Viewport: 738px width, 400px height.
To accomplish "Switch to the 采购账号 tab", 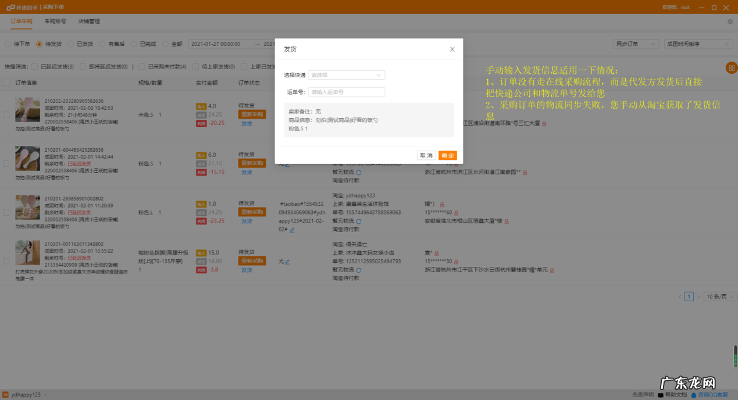I will coord(56,21).
